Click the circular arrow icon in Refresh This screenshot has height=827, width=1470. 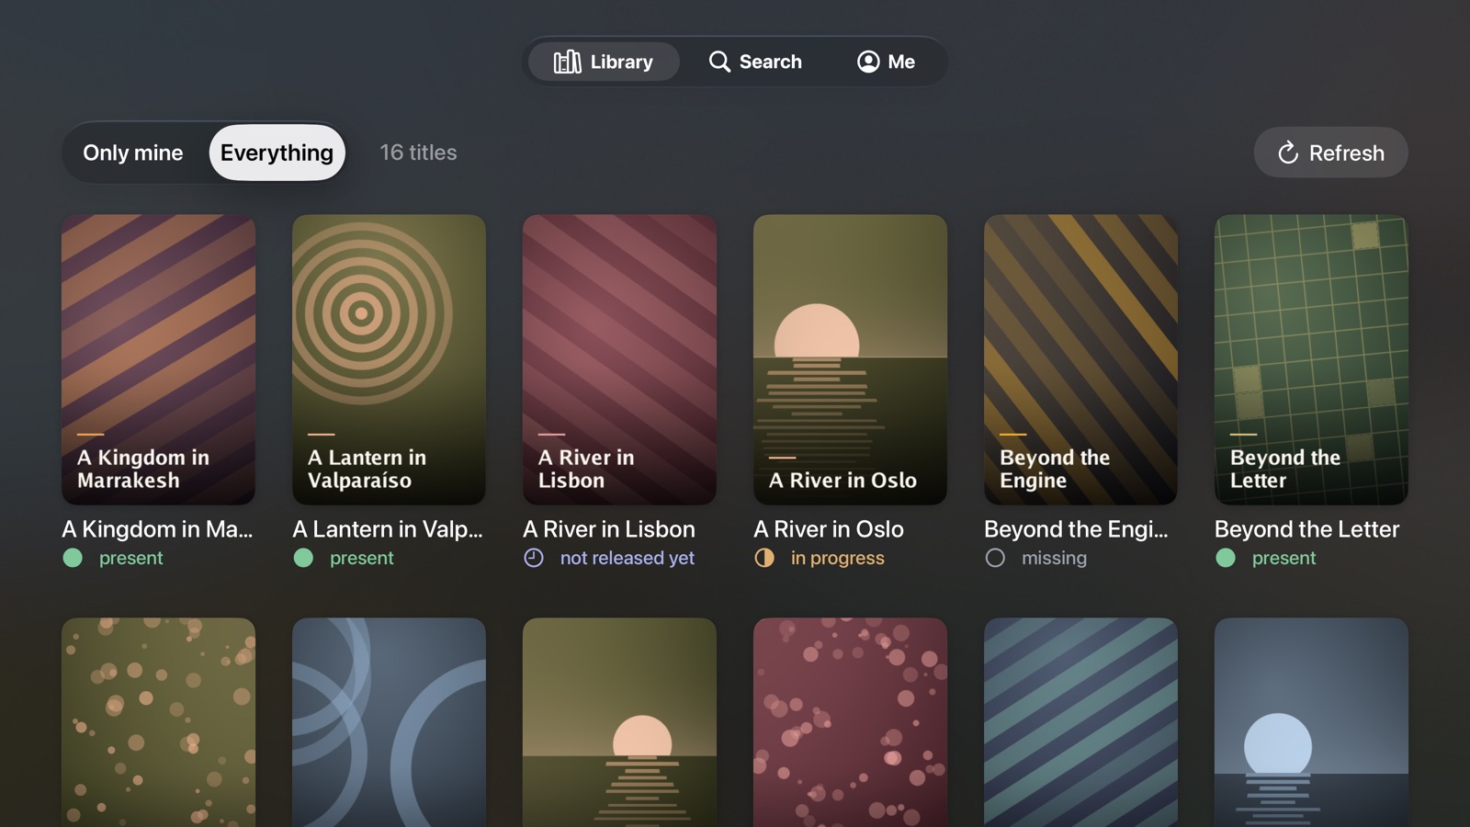click(x=1288, y=153)
